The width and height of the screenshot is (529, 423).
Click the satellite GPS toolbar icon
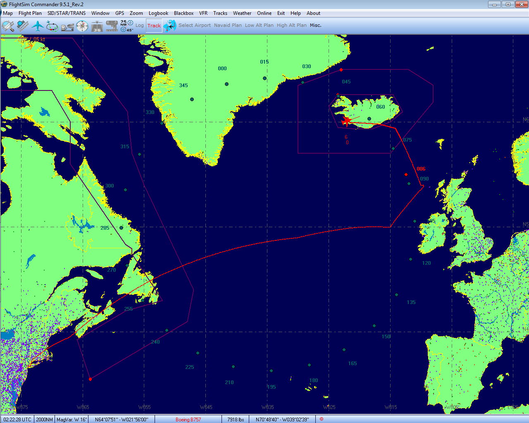[23, 26]
